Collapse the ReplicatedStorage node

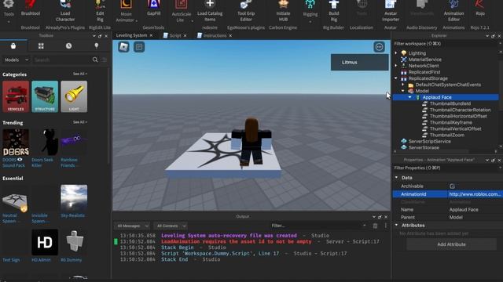tap(396, 78)
